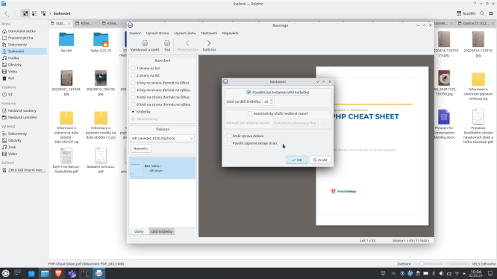Image resolution: width=497 pixels, height=279 pixels.
Task: Open Nastavení menu in Boomaga
Action: click(x=209, y=33)
